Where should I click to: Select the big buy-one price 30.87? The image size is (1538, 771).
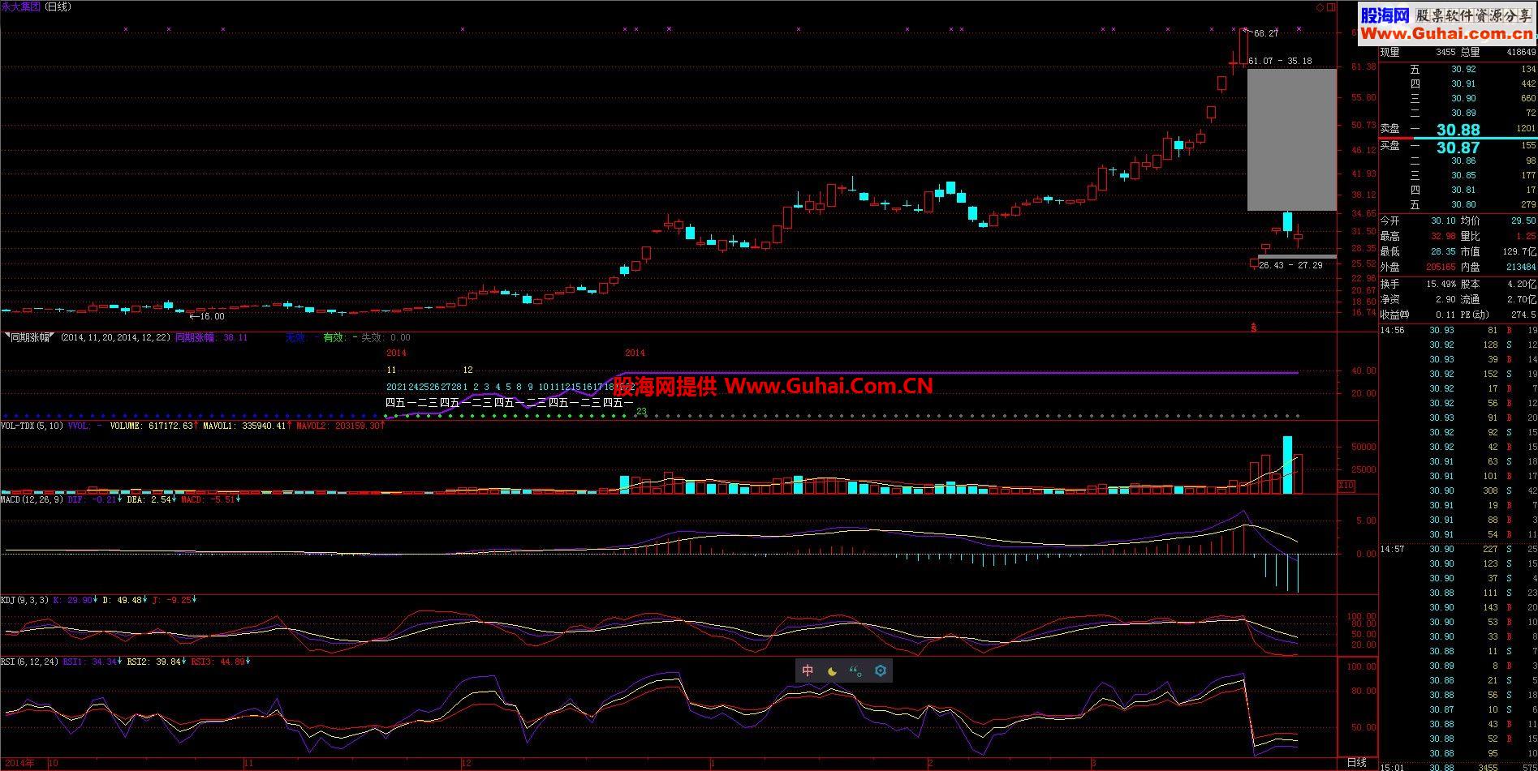(x=1458, y=148)
